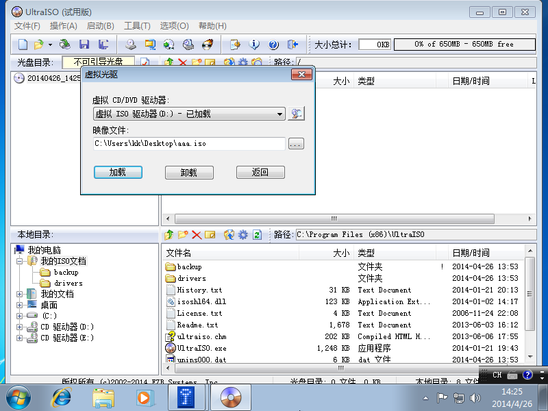Collapse the 我的ISO文档 tree node
This screenshot has height=411, width=548.
[20, 261]
